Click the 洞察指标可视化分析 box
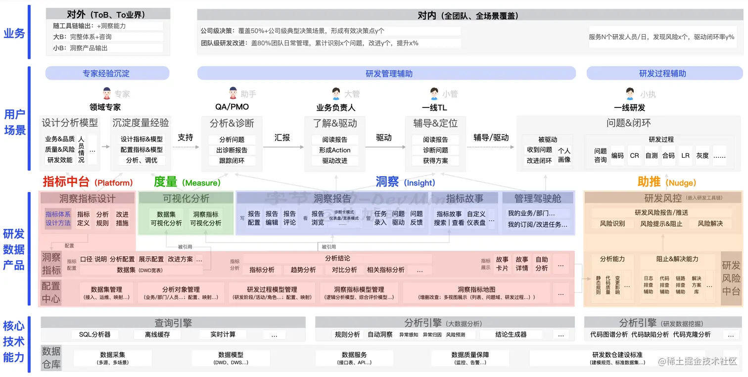Image resolution: width=748 pixels, height=377 pixels. click(206, 219)
